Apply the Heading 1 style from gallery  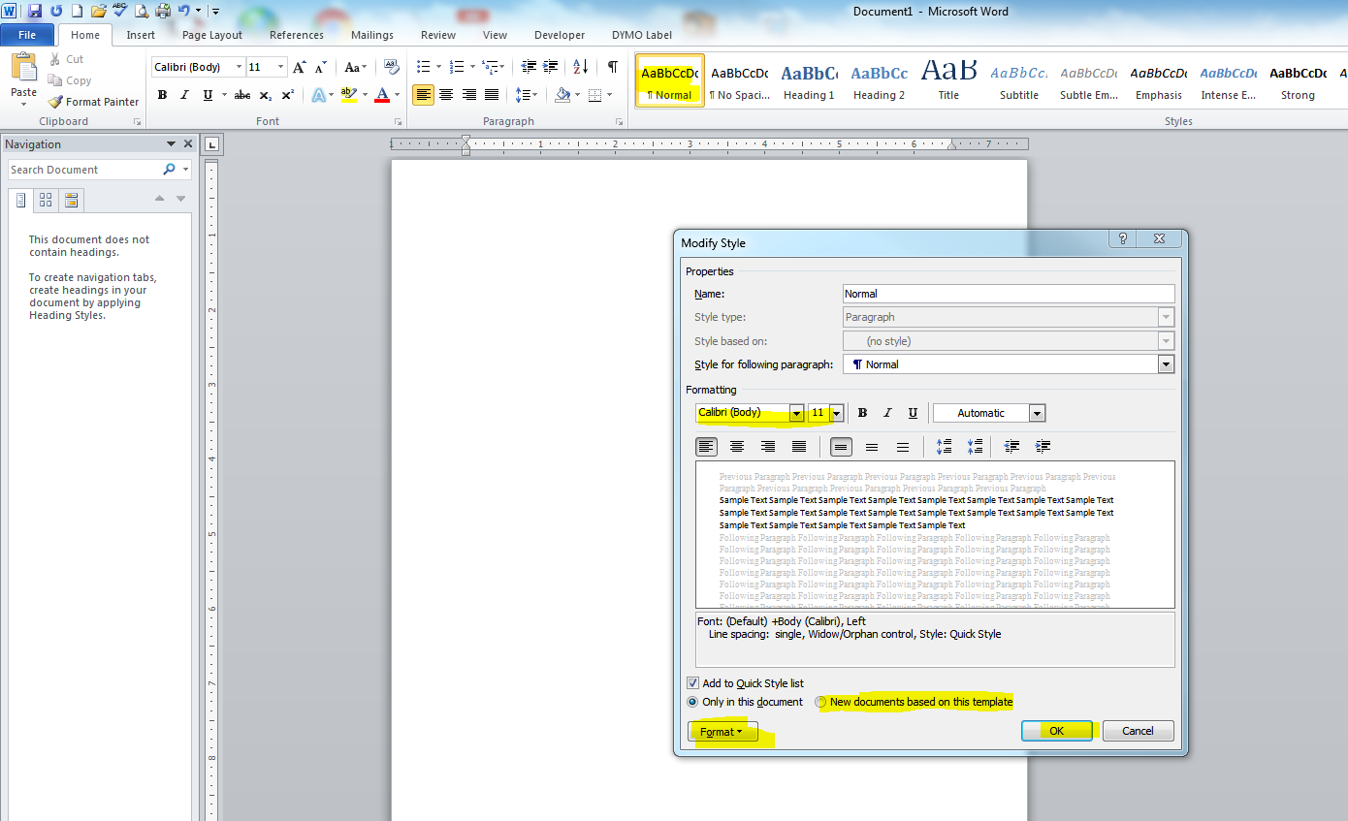810,80
